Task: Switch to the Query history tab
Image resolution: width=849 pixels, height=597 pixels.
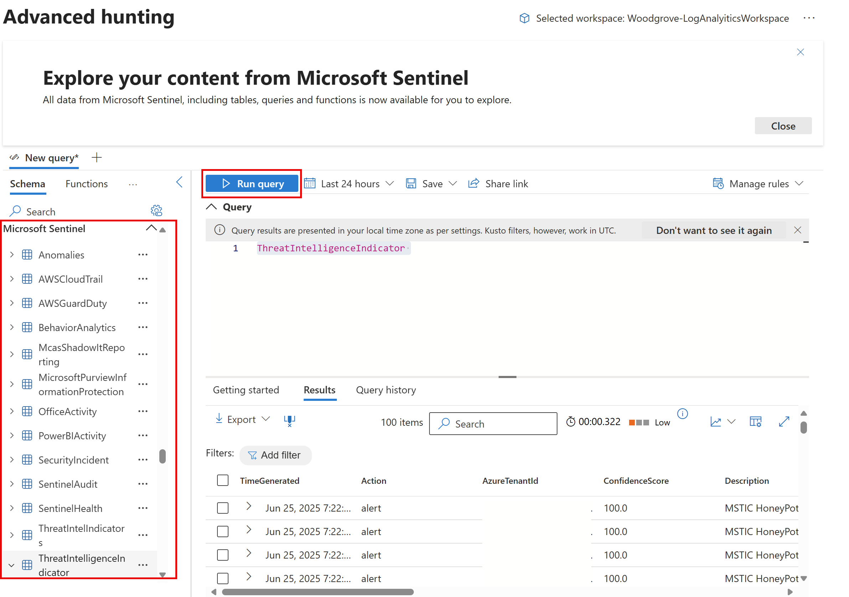Action: click(386, 390)
